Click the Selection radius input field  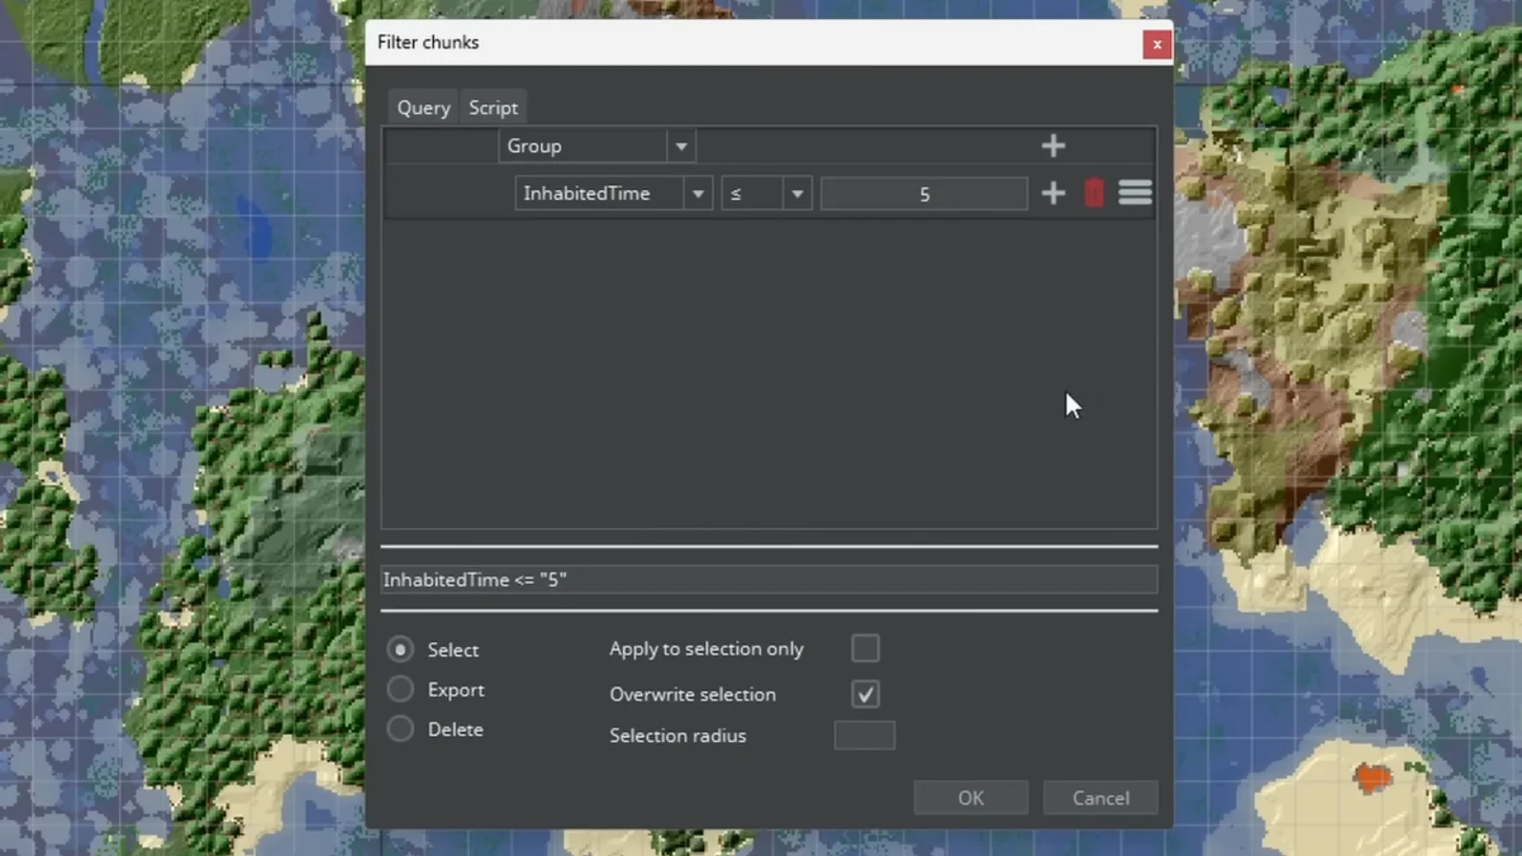865,735
